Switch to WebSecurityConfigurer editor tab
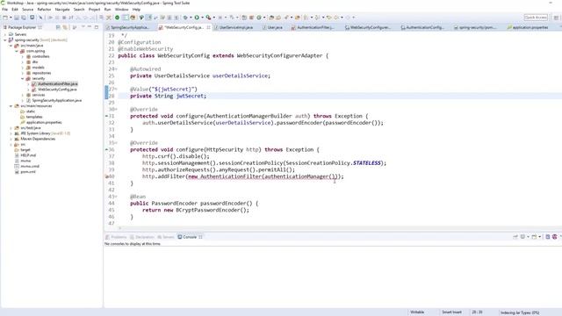Screen dimensions: 562x316 [x=370, y=27]
